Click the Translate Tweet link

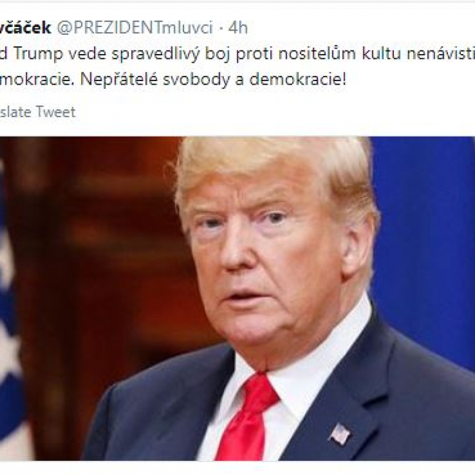coord(38,112)
